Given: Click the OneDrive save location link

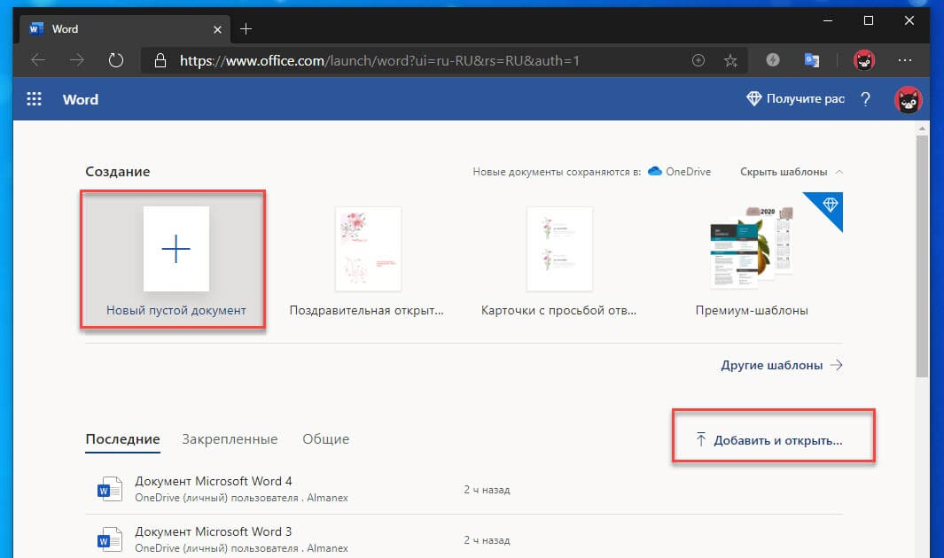Looking at the screenshot, I should click(680, 172).
